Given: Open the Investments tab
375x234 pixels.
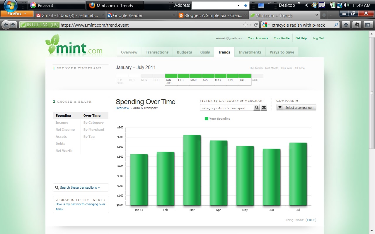Looking at the screenshot, I should click(x=250, y=52).
